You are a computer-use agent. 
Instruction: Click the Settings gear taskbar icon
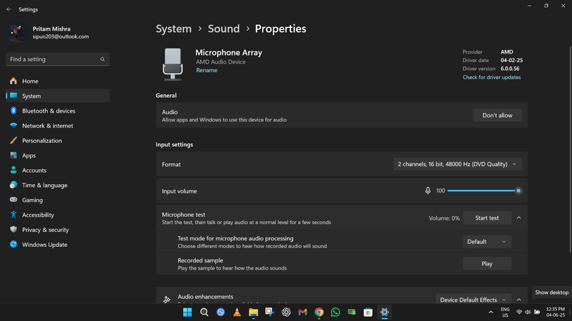click(385, 312)
